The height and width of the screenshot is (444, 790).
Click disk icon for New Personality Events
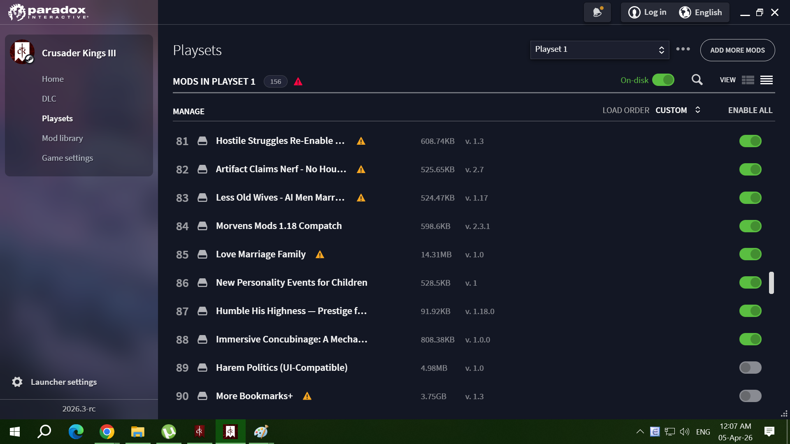click(x=202, y=283)
